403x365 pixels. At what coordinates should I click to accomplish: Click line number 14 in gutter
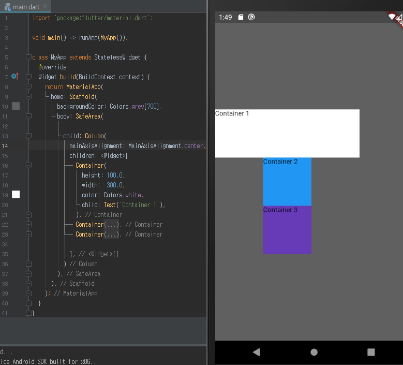[x=5, y=146]
